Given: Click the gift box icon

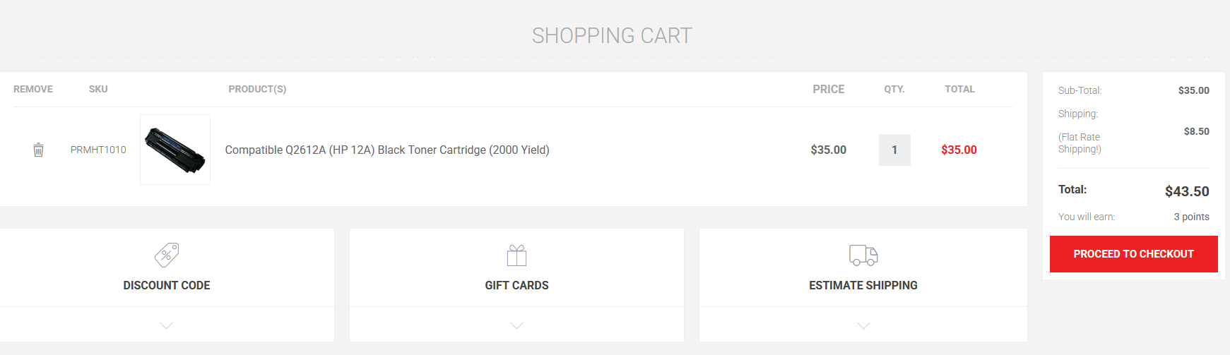Looking at the screenshot, I should [x=516, y=255].
